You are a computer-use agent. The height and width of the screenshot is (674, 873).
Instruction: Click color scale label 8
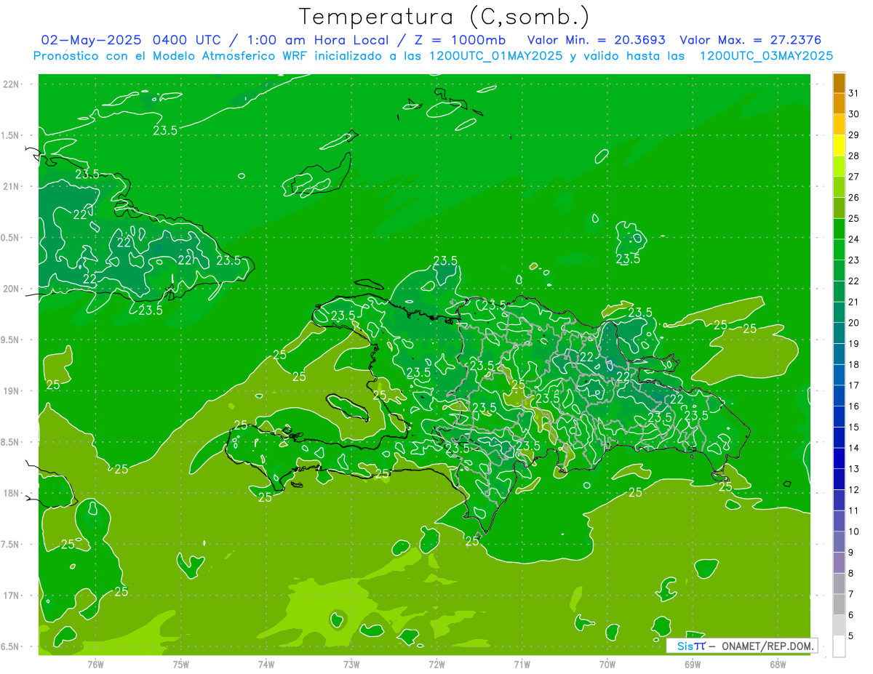pos(850,573)
